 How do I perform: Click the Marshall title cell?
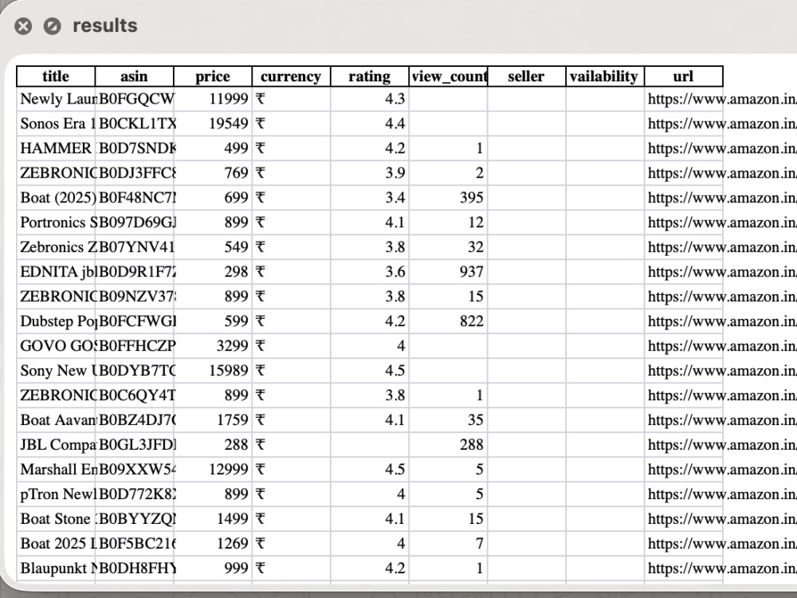point(56,469)
